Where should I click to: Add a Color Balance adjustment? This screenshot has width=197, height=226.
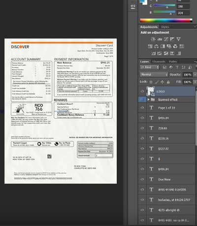[x=156, y=46]
